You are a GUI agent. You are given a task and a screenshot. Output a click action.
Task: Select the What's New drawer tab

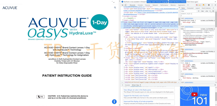(x=135, y=85)
